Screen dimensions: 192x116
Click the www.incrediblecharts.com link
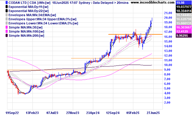[x=152, y=3]
